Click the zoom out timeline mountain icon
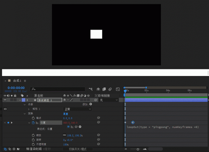 point(126,149)
